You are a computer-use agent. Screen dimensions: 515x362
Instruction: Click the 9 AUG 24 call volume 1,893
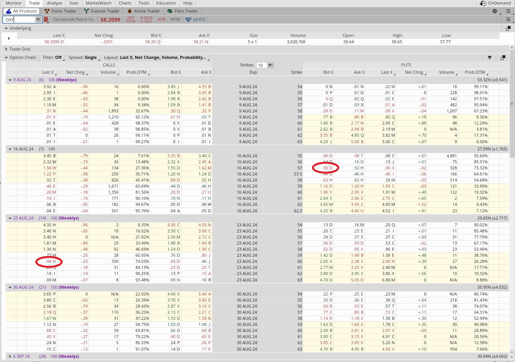coord(113,111)
